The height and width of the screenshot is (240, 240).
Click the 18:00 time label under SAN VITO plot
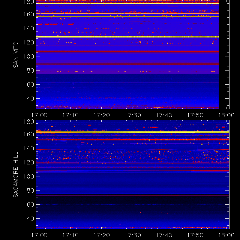click(226, 115)
